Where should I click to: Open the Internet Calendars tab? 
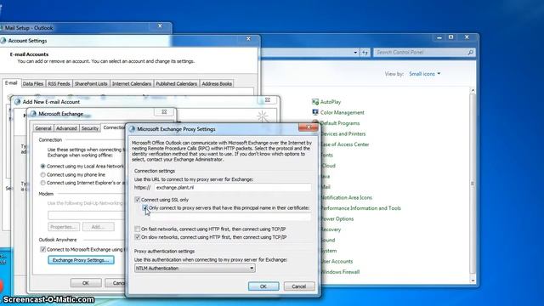(132, 83)
